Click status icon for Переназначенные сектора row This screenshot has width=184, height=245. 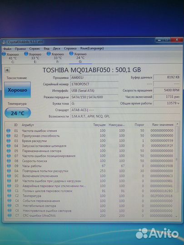[9, 151]
